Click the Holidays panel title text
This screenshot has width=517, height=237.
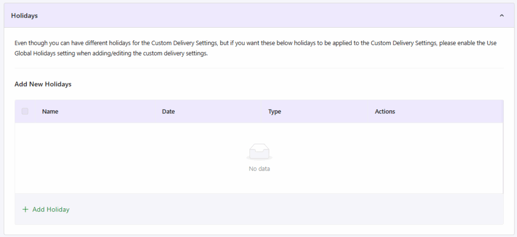pyautogui.click(x=24, y=16)
